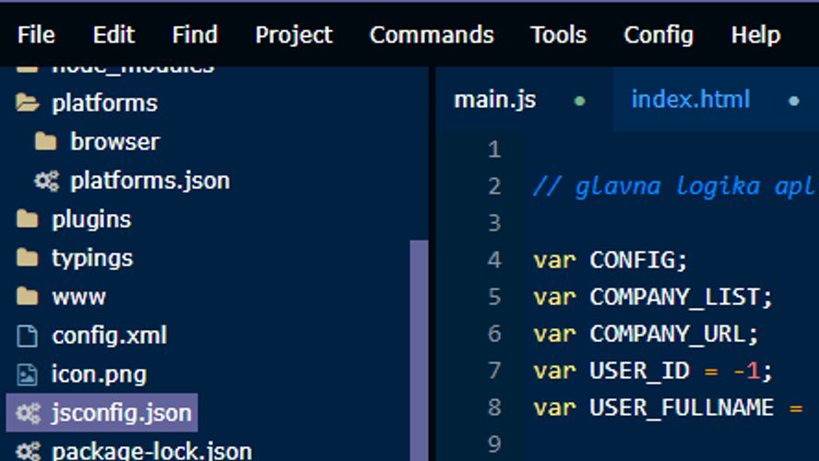Expand the browser subfolder
The image size is (819, 461).
pos(114,142)
